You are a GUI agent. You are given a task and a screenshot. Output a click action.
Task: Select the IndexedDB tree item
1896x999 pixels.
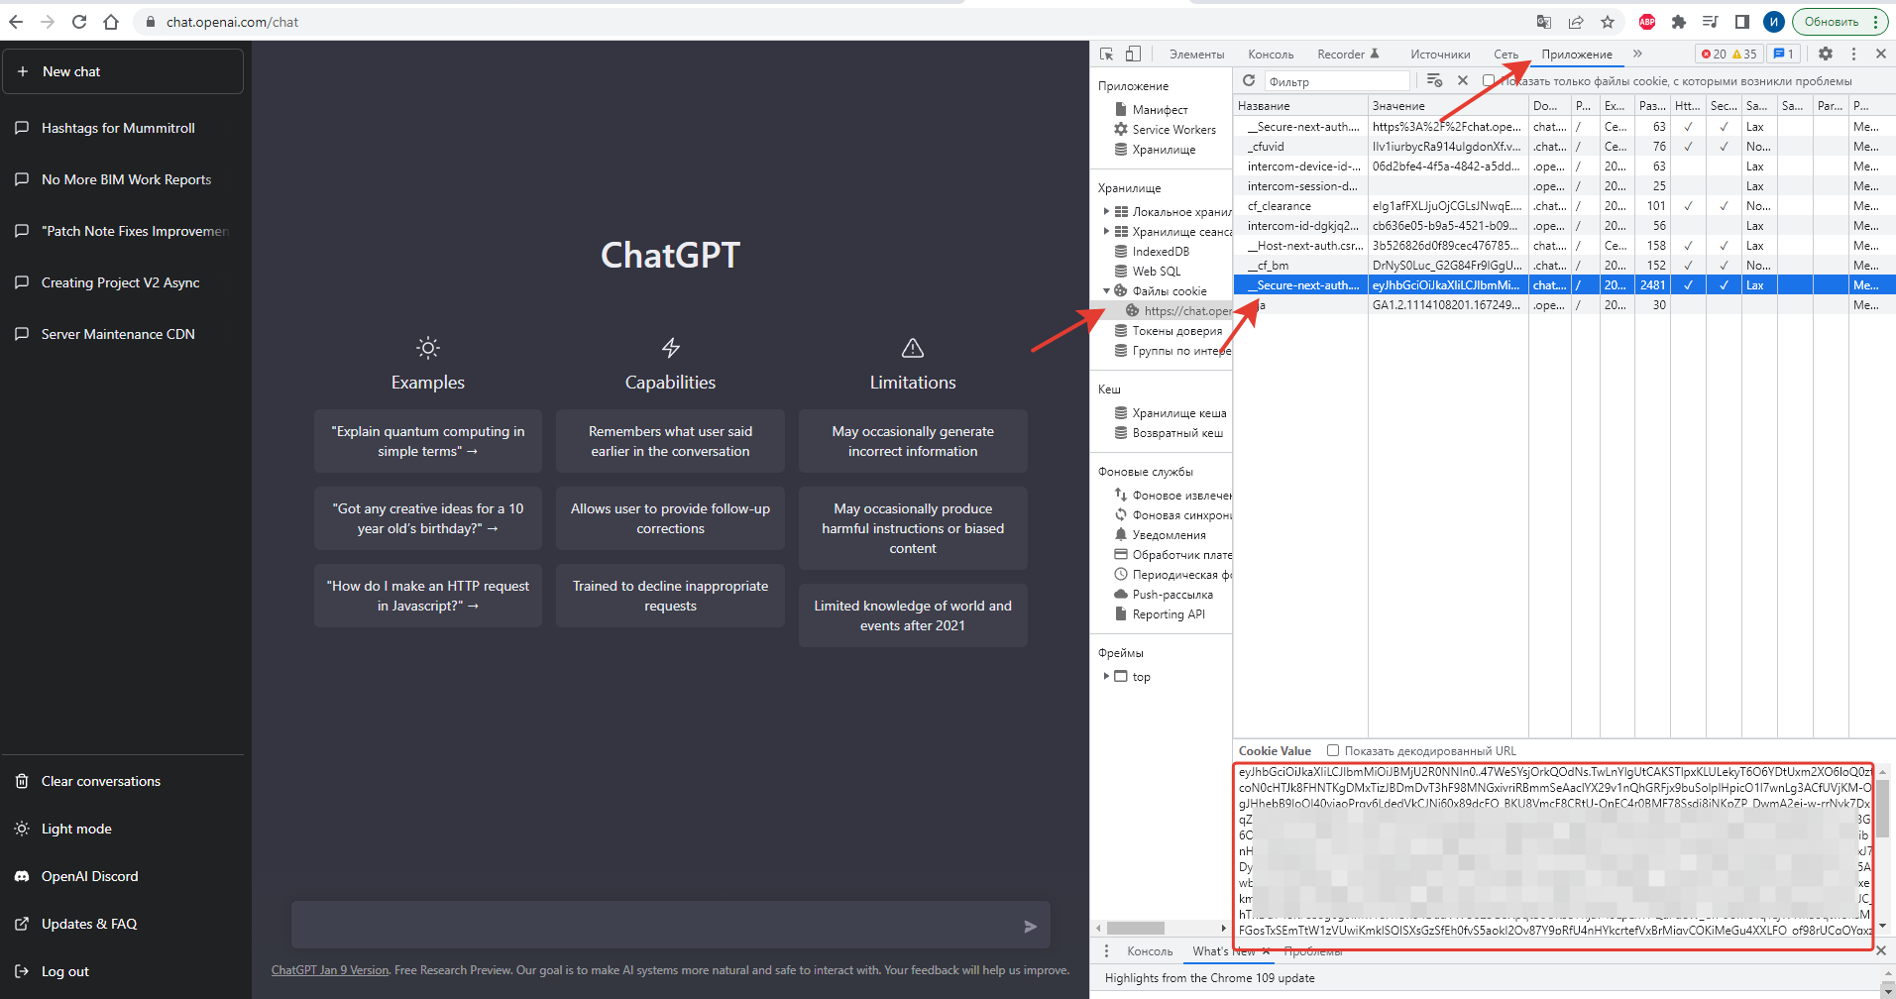pyautogui.click(x=1161, y=251)
